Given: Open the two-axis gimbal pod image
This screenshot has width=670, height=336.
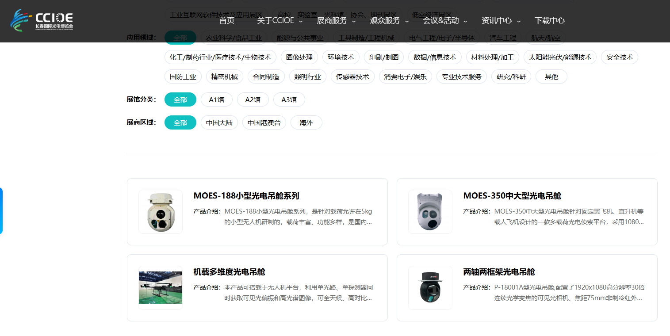Looking at the screenshot, I should 430,288.
